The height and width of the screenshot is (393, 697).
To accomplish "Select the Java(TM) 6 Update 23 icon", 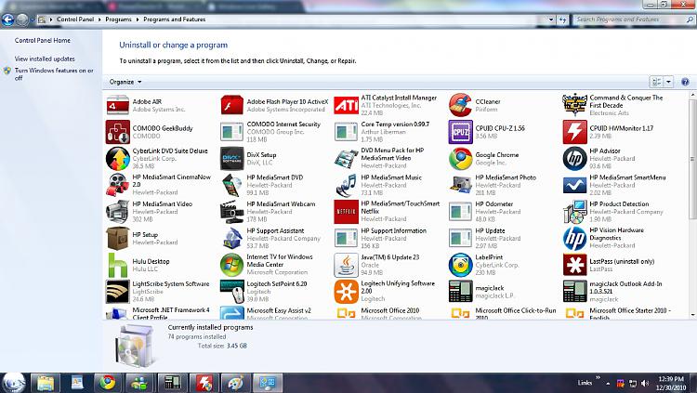I will [347, 265].
